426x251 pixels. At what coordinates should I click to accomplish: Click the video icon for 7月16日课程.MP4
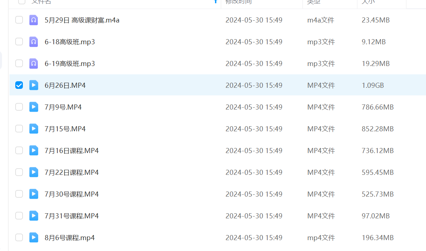click(34, 151)
